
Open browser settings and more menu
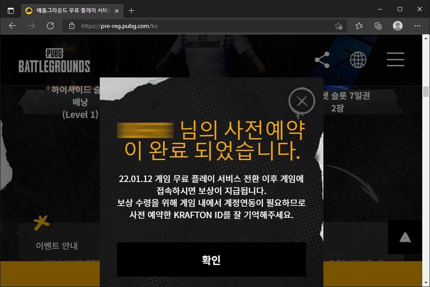pyautogui.click(x=418, y=26)
